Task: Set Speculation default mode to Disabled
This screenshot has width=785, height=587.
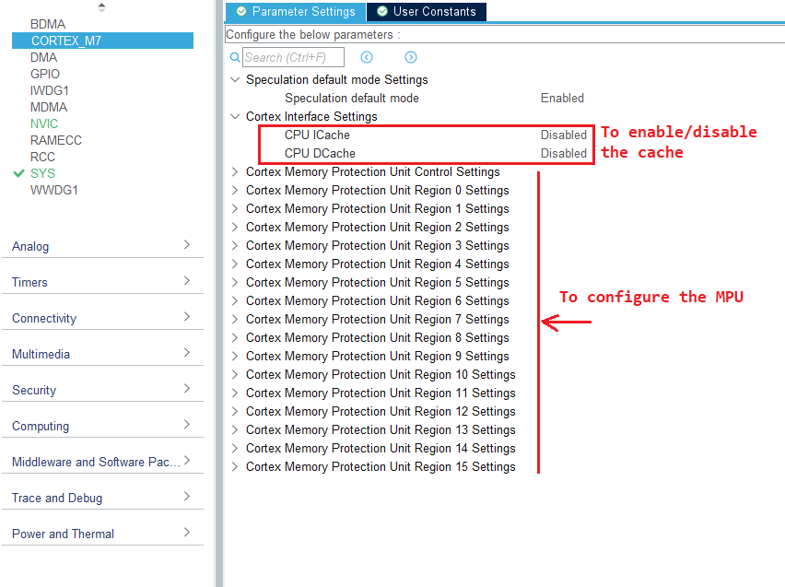Action: pos(562,98)
